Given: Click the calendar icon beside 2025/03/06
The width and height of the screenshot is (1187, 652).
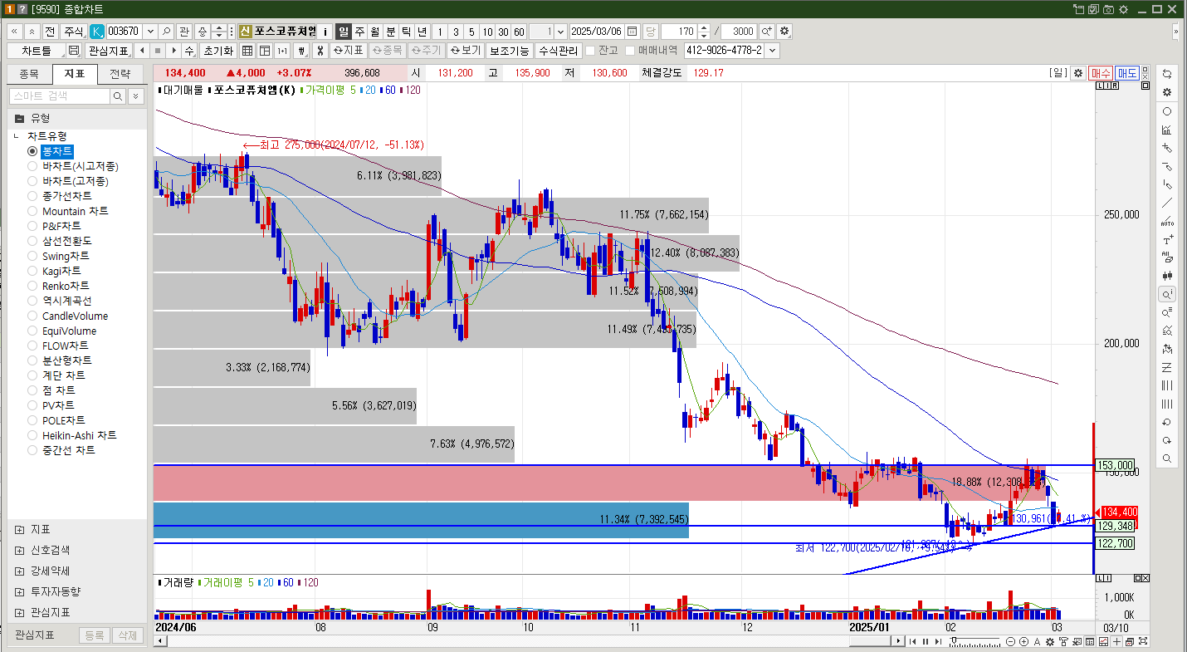Looking at the screenshot, I should pyautogui.click(x=633, y=31).
